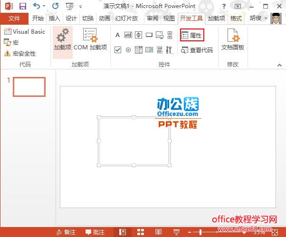The image size is (286, 237).
Task: Click 查看代码 to view code
Action: click(197, 50)
